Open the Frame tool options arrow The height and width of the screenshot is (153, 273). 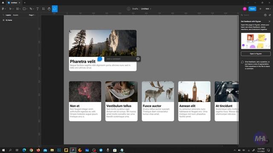click(x=20, y=9)
